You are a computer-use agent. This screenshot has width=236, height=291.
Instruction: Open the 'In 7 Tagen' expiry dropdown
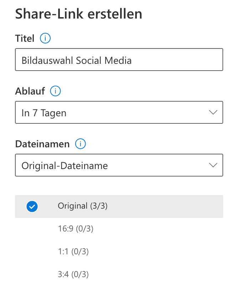point(119,113)
